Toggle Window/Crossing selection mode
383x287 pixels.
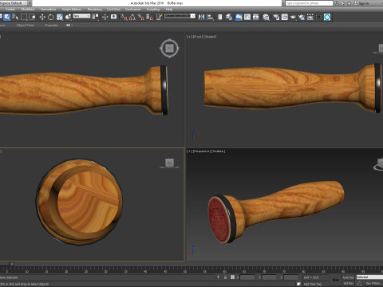[x=32, y=17]
